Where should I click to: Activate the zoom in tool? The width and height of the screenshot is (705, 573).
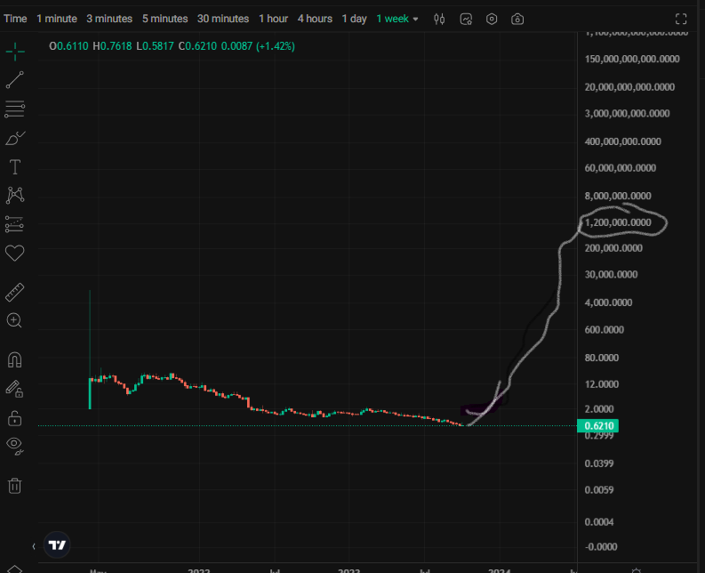tap(14, 320)
